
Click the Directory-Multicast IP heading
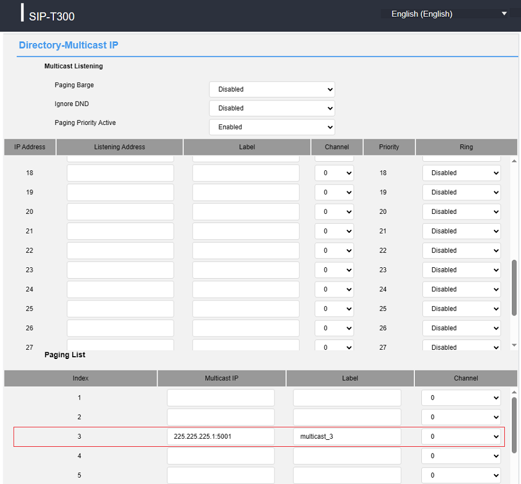68,45
